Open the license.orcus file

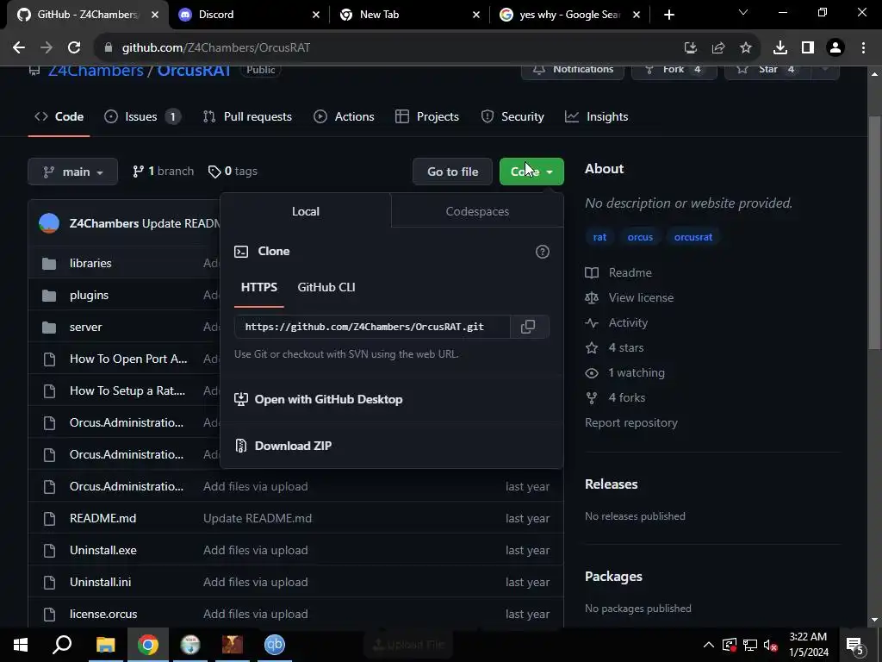(103, 614)
